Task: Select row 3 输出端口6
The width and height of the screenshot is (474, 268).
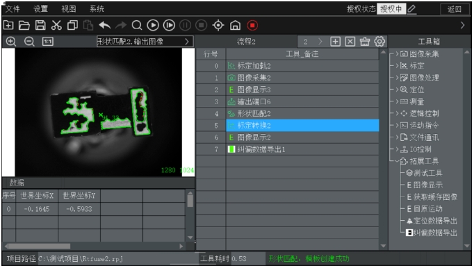Action: click(302, 101)
